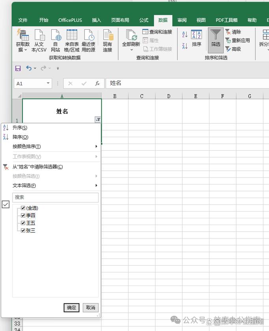Cancel filter with 取消 button
Image resolution: width=269 pixels, height=331 pixels.
pos(90,308)
